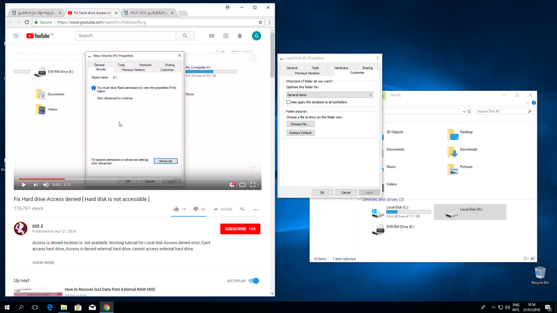Switch the player to theater mode
Viewport: 557px width, 313px height.
pyautogui.click(x=242, y=185)
